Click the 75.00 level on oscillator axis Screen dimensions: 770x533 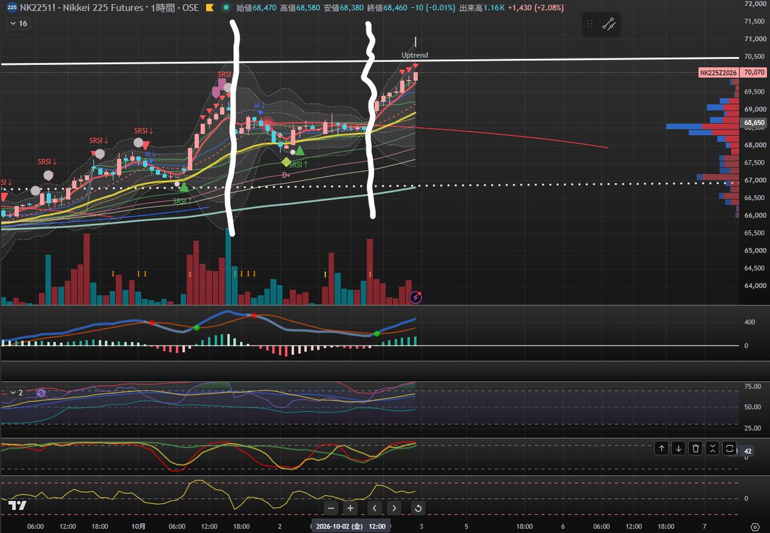pos(752,387)
